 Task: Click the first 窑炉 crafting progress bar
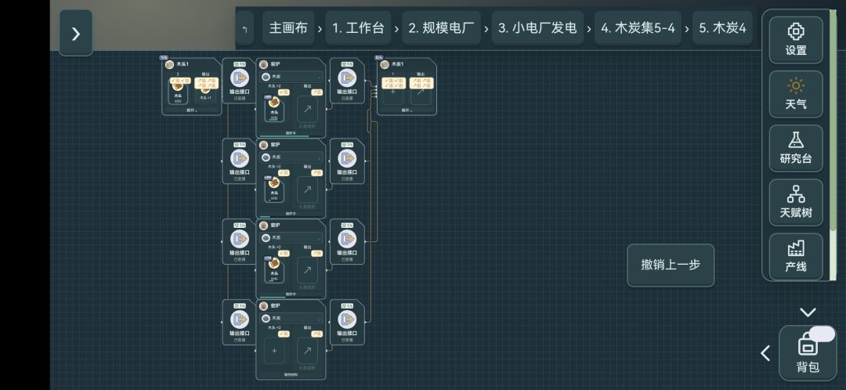tap(291, 136)
